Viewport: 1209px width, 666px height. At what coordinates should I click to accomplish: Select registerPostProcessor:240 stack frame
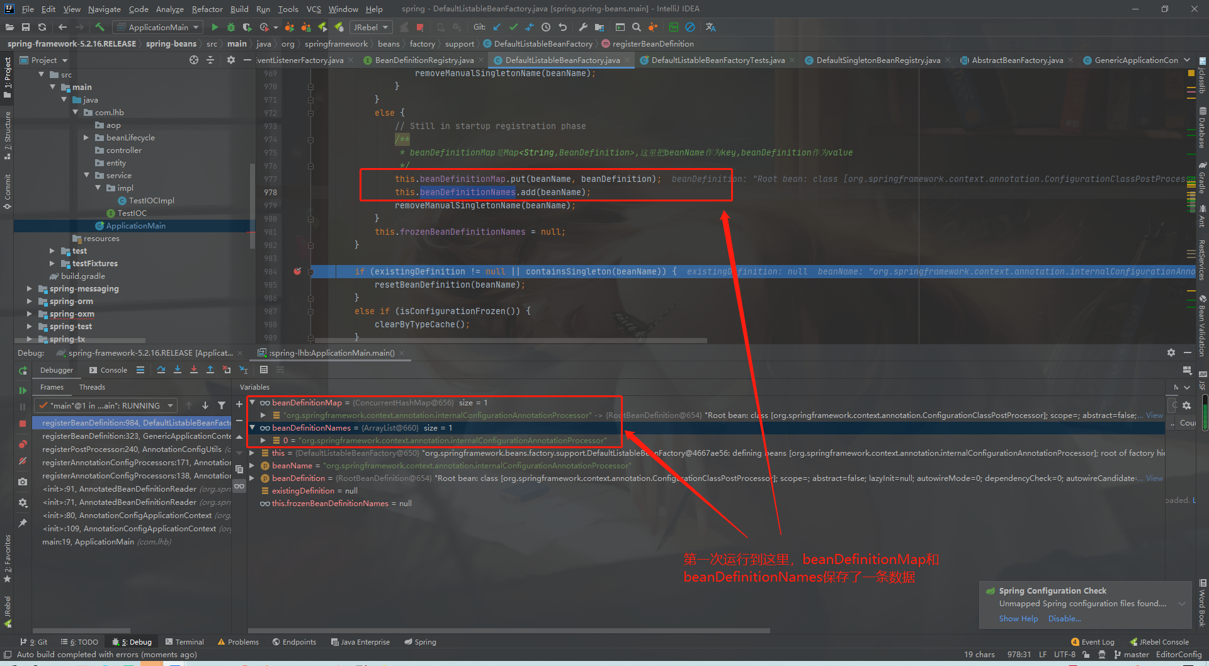132,449
